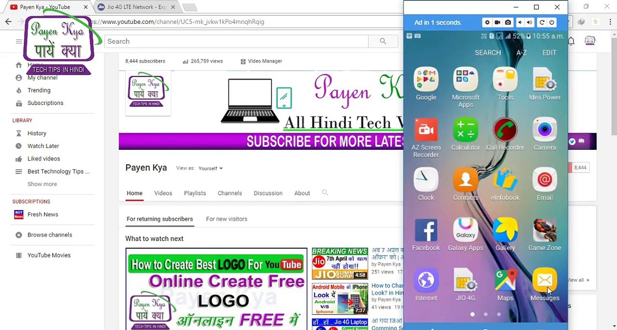Click Browse channels in the sidebar

pyautogui.click(x=49, y=235)
